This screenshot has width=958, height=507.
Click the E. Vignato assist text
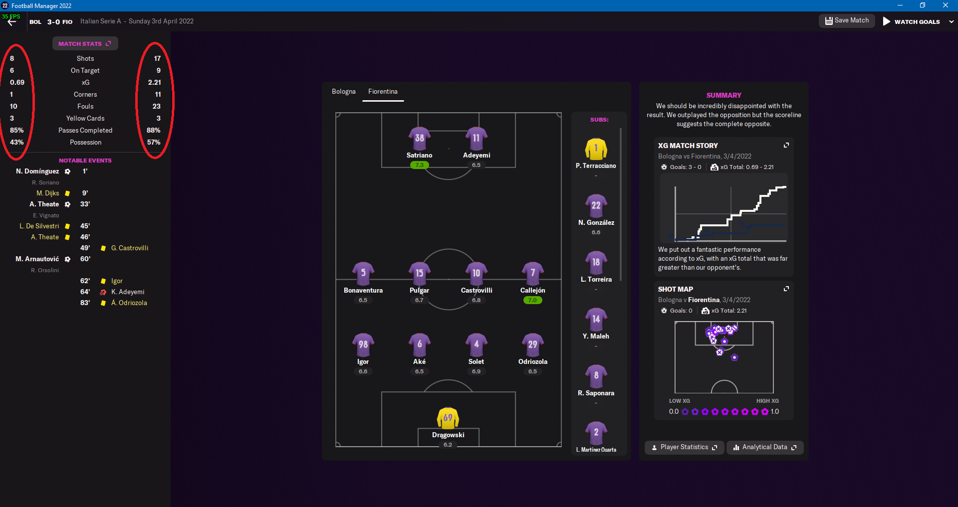46,215
